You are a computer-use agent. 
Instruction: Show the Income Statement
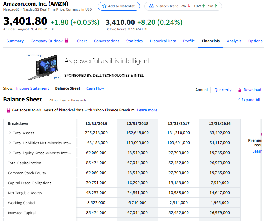[33, 88]
